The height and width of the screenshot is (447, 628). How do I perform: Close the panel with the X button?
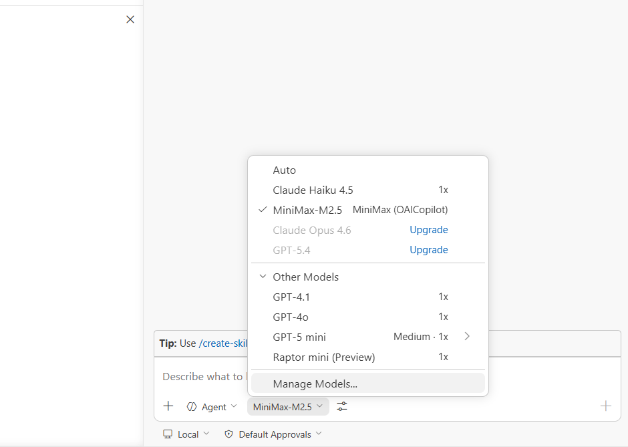click(x=130, y=19)
